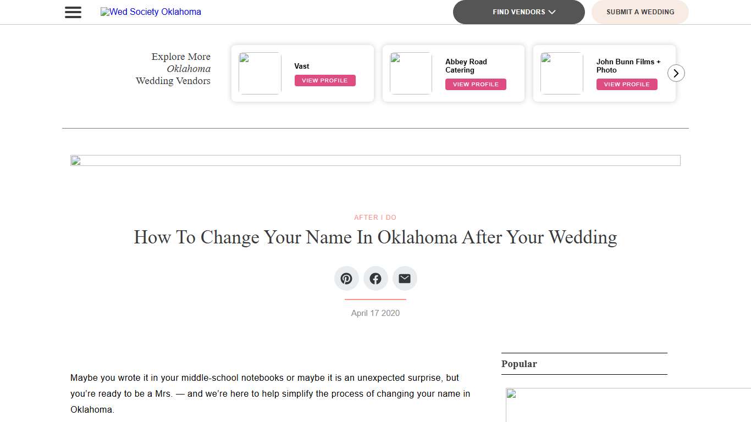Click the article title link
Screen dimensions: 751x422
click(375, 237)
